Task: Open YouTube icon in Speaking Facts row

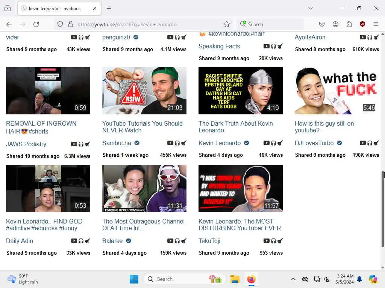Action: click(x=267, y=46)
